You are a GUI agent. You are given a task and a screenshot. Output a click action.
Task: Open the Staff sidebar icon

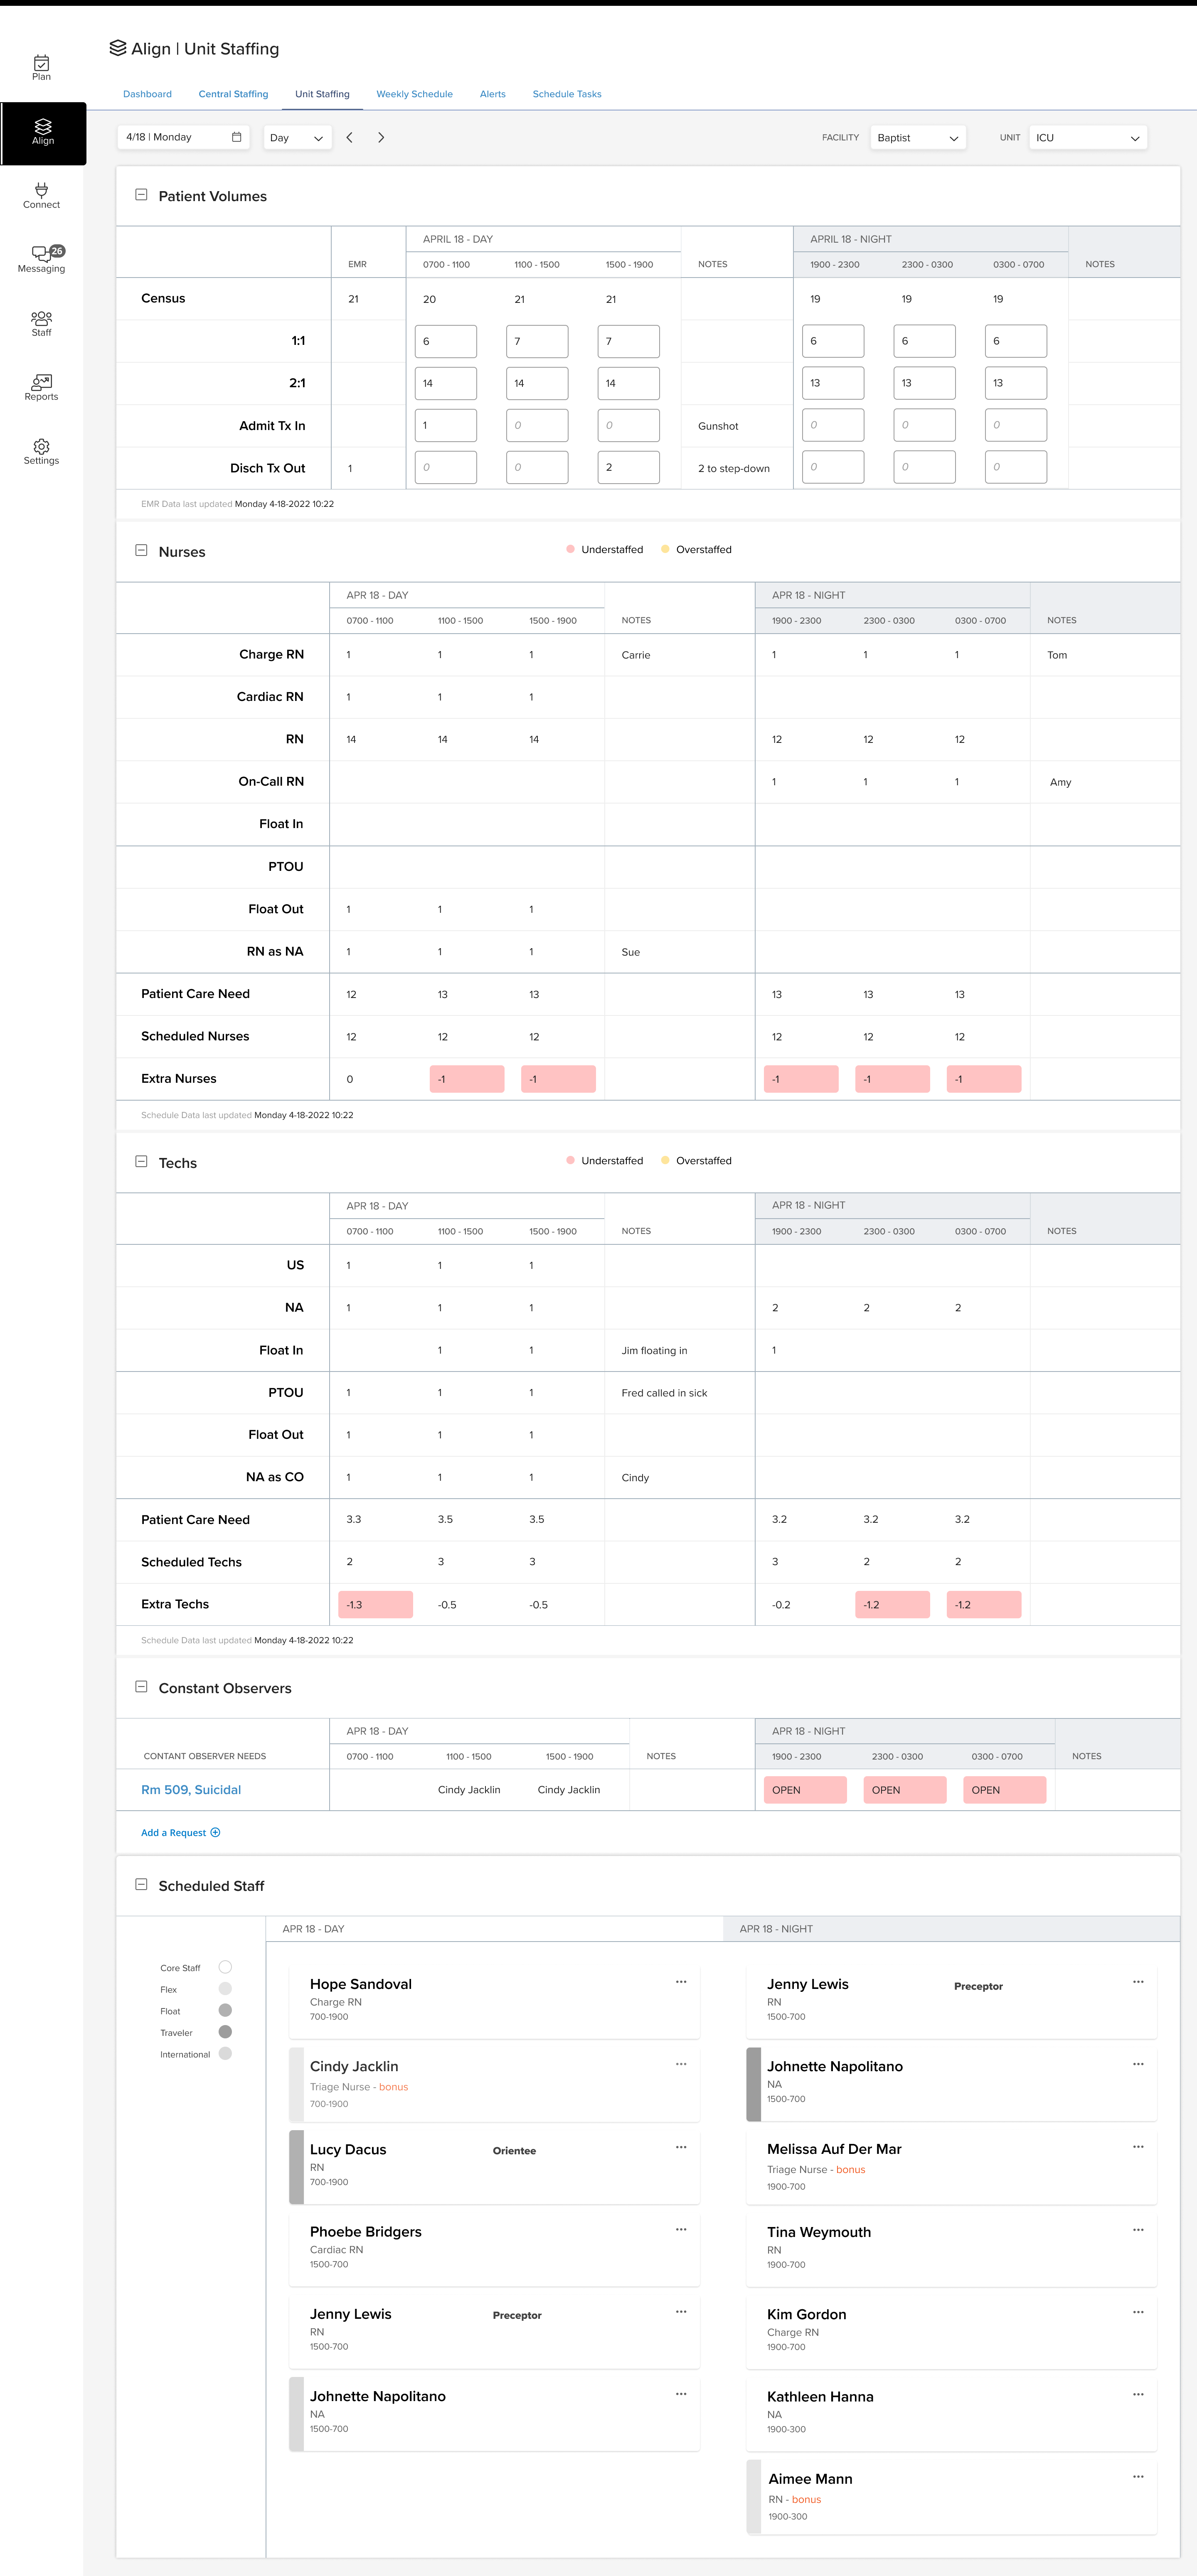(x=41, y=323)
